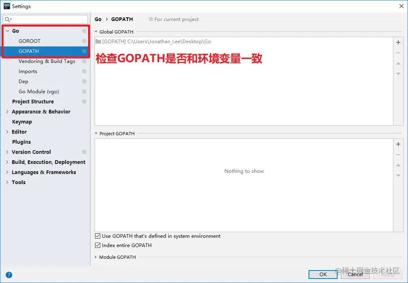408x283 pixels.
Task: Click the OK button
Action: (x=323, y=275)
